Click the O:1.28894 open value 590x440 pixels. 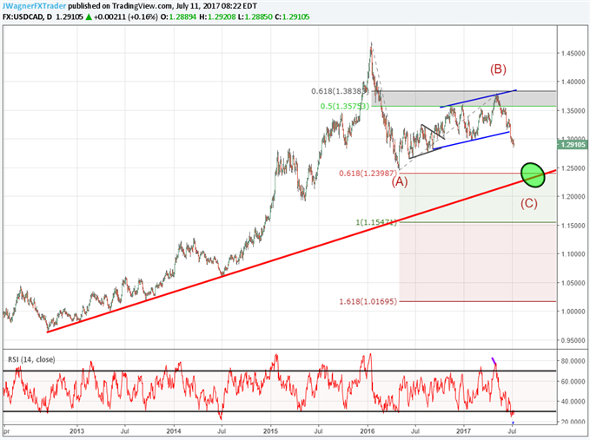(x=178, y=16)
